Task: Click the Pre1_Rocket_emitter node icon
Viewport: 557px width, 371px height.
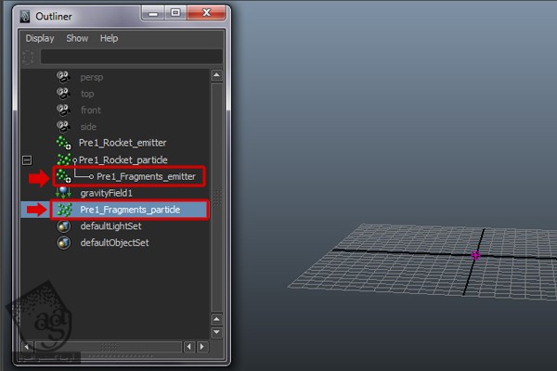Action: [63, 143]
